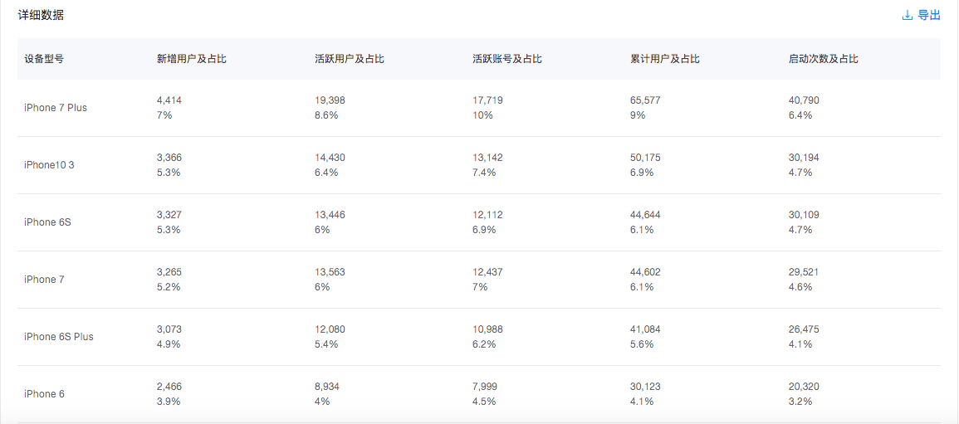Click active accounts value 7,999

(485, 387)
